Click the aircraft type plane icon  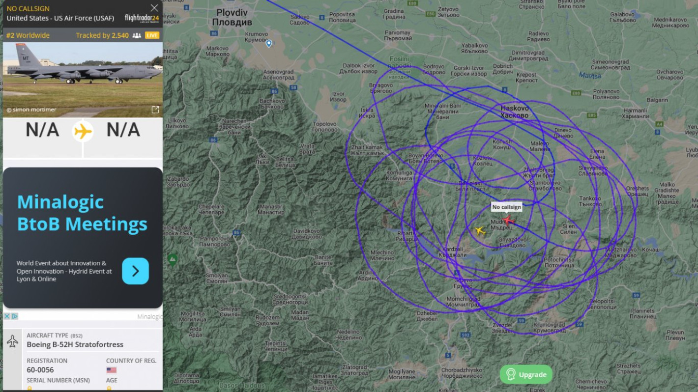click(x=12, y=341)
